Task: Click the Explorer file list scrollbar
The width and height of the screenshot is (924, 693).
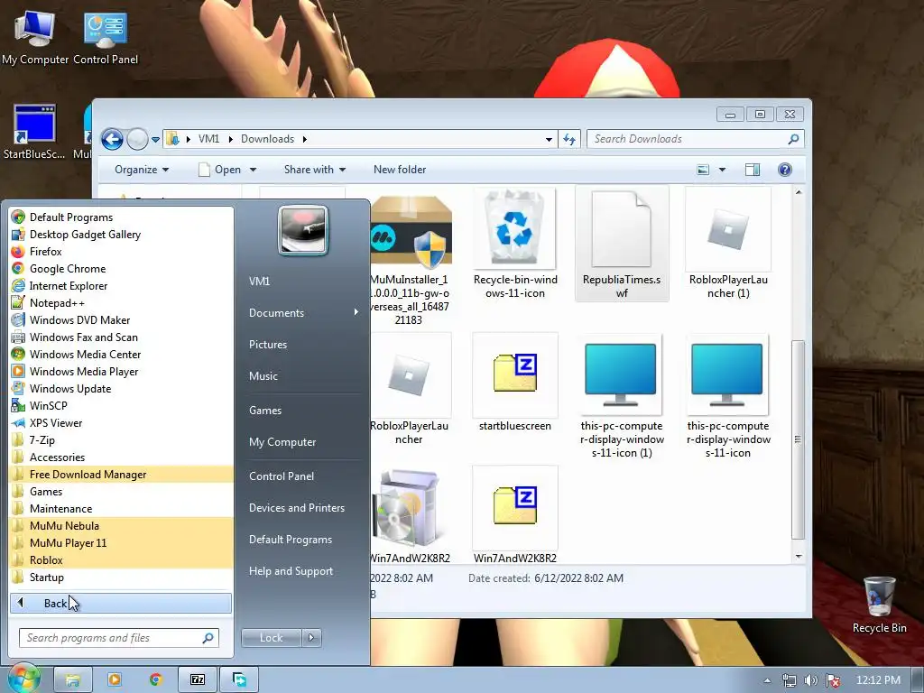Action: coord(799,439)
